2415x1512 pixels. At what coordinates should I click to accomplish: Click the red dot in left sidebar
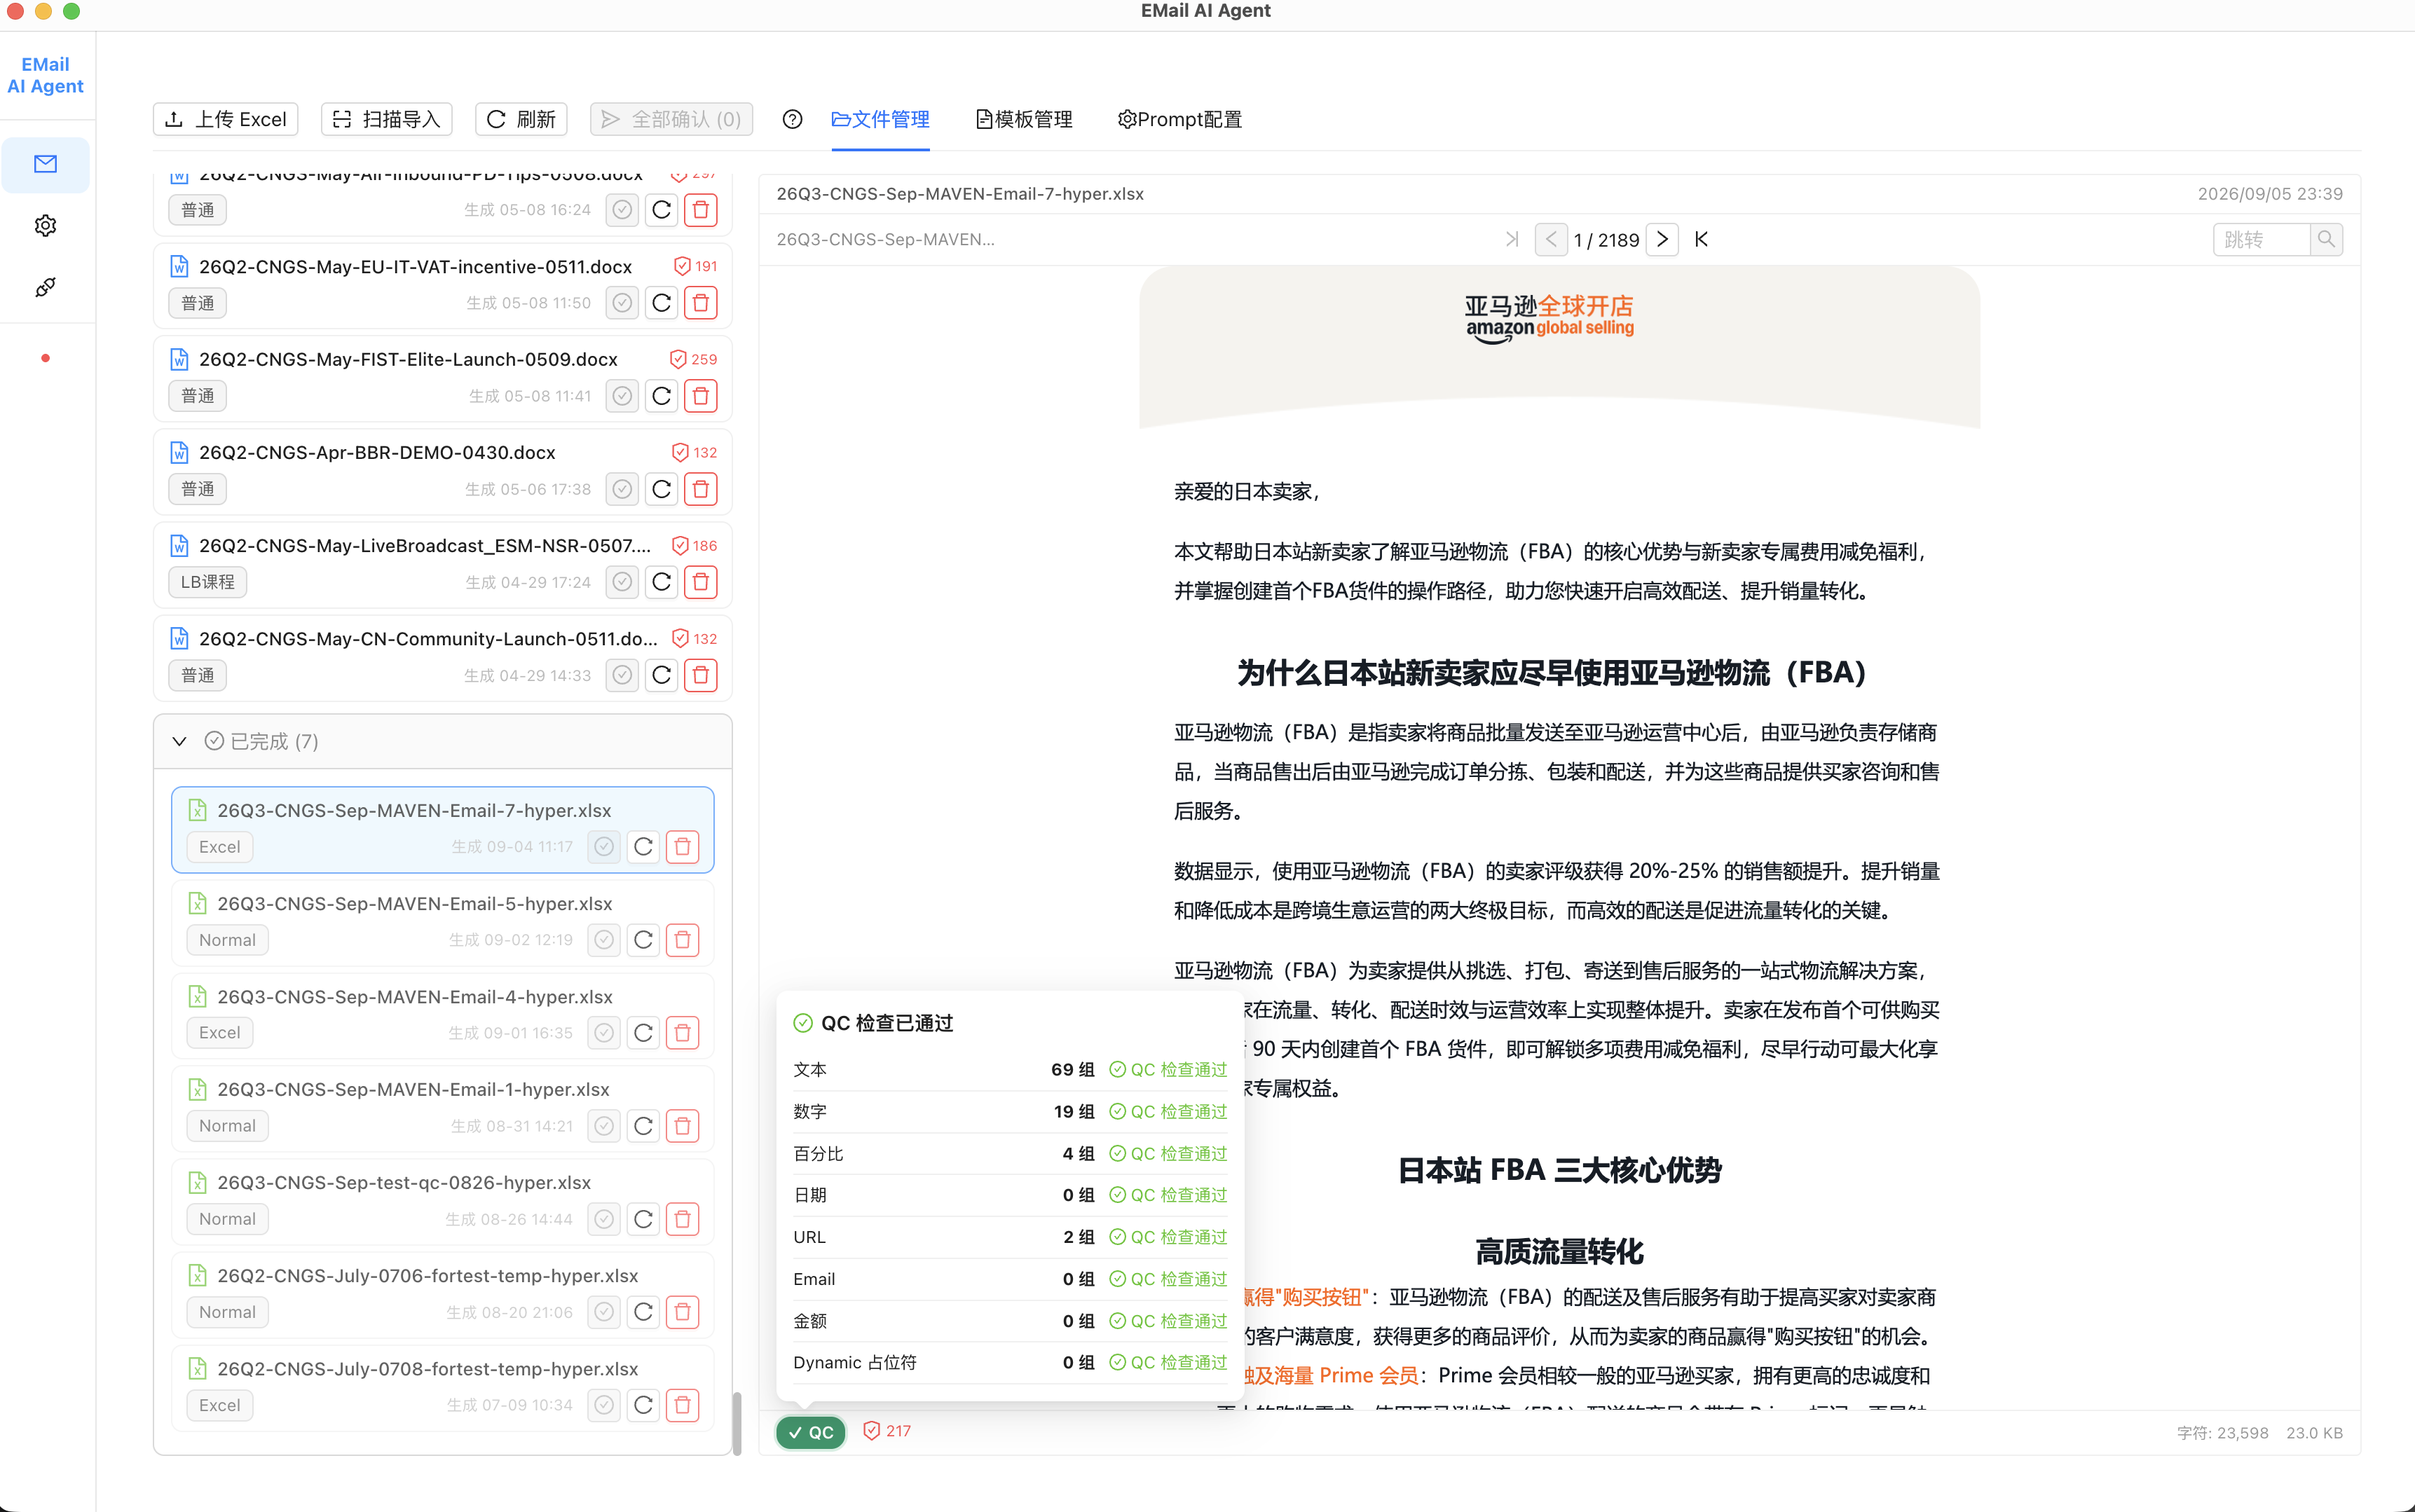click(x=45, y=358)
